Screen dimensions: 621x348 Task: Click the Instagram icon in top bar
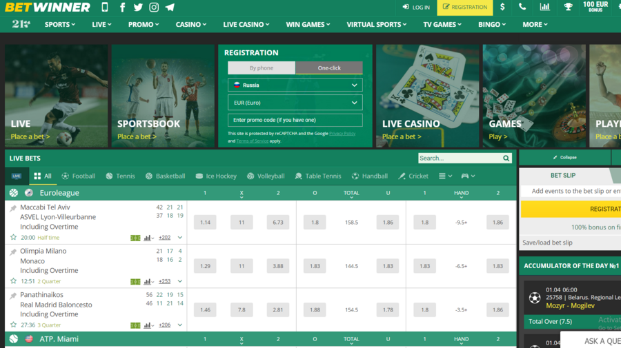coord(154,8)
